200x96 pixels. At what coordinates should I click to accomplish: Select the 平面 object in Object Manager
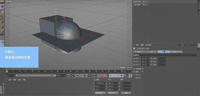click(139, 2)
